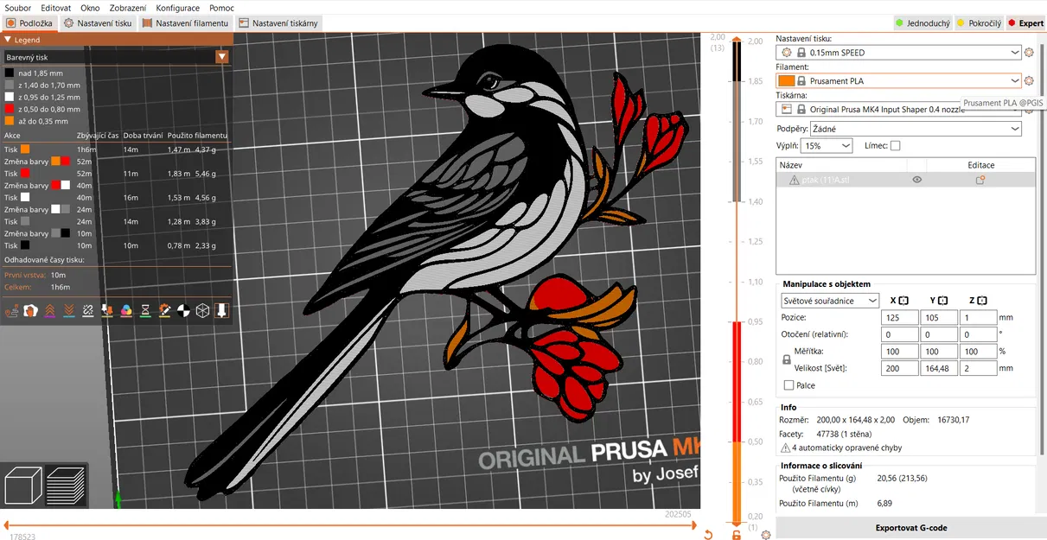
Task: Click Měřítka X field value 100
Action: pos(900,352)
